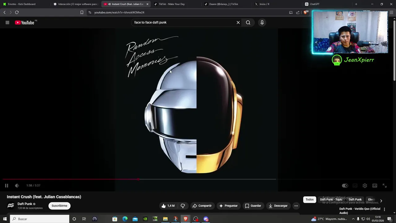
Task: Open notification center in taskbar
Action: [x=390, y=219]
